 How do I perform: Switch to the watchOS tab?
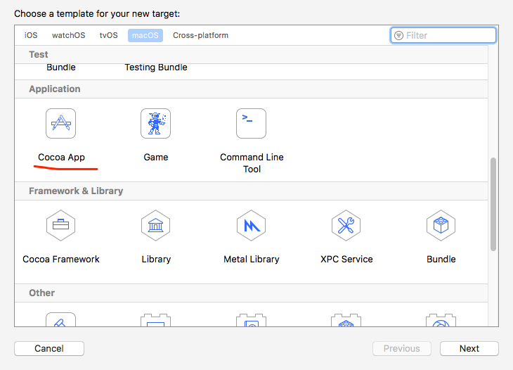coord(68,35)
